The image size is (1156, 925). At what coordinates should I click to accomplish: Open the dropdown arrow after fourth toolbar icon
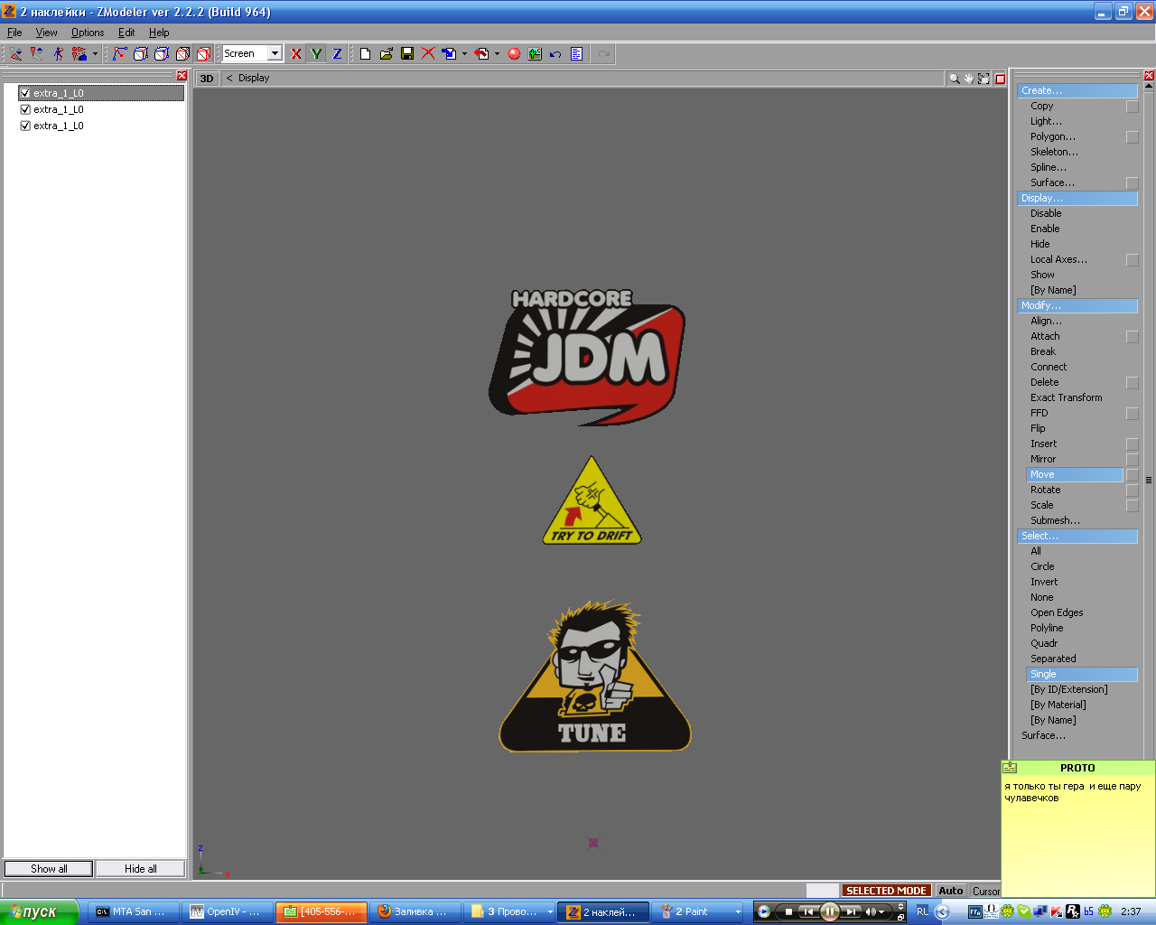coord(95,54)
